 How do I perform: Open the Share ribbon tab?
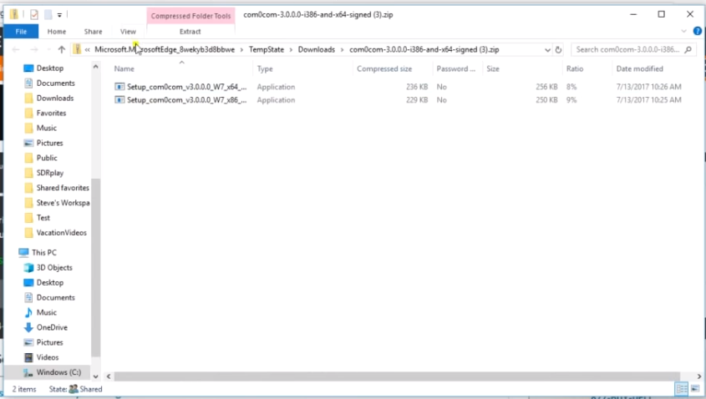coord(94,32)
